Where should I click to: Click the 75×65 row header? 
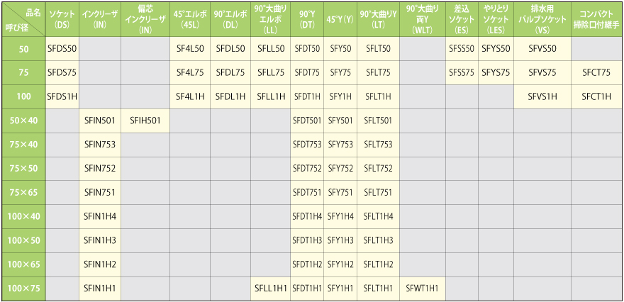23,192
